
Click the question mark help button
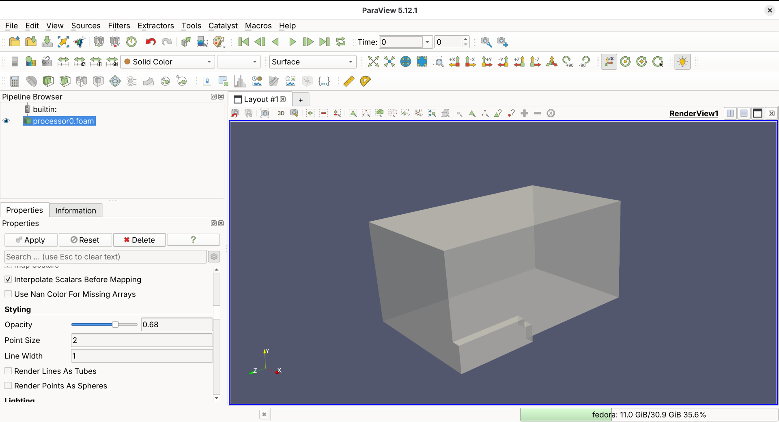[x=193, y=240]
